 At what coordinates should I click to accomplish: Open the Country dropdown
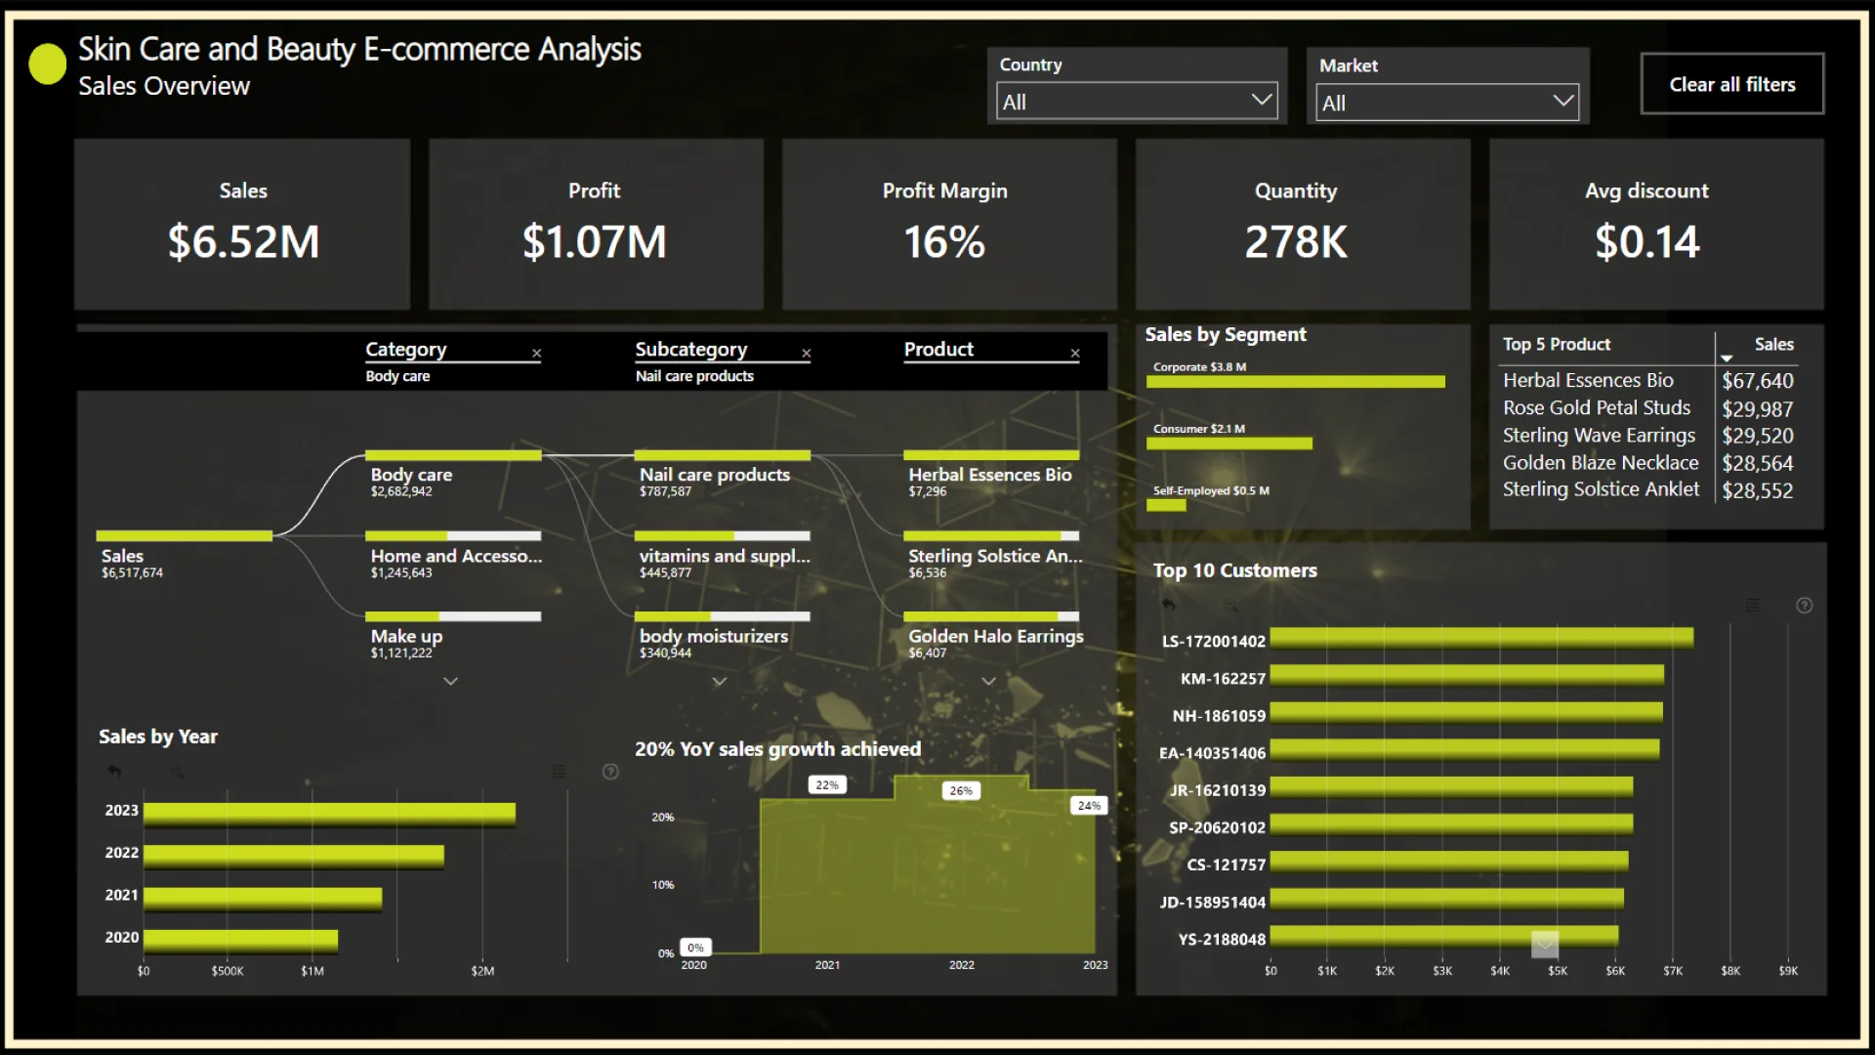pos(1137,101)
